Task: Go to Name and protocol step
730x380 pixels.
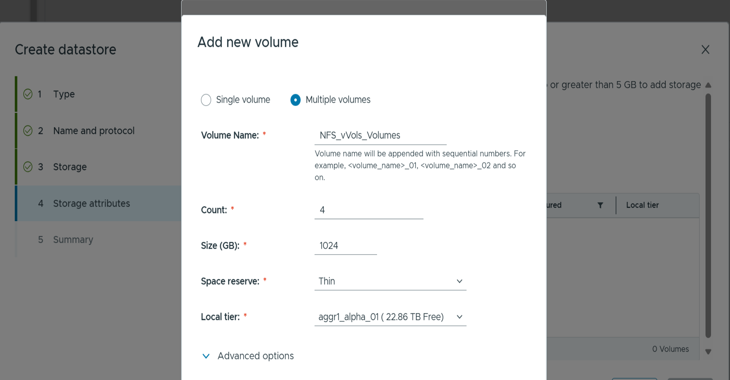Action: coord(94,131)
